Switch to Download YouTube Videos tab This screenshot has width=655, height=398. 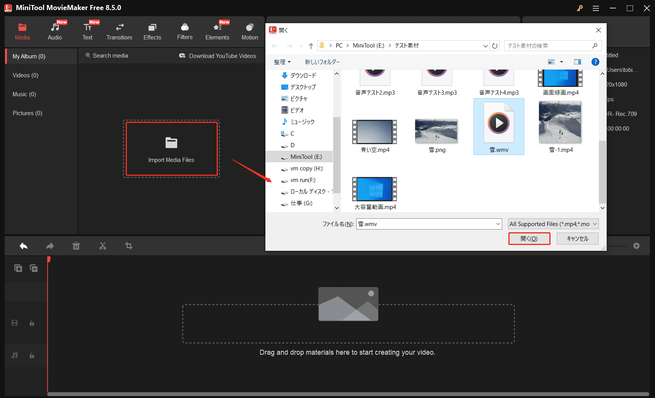click(218, 55)
